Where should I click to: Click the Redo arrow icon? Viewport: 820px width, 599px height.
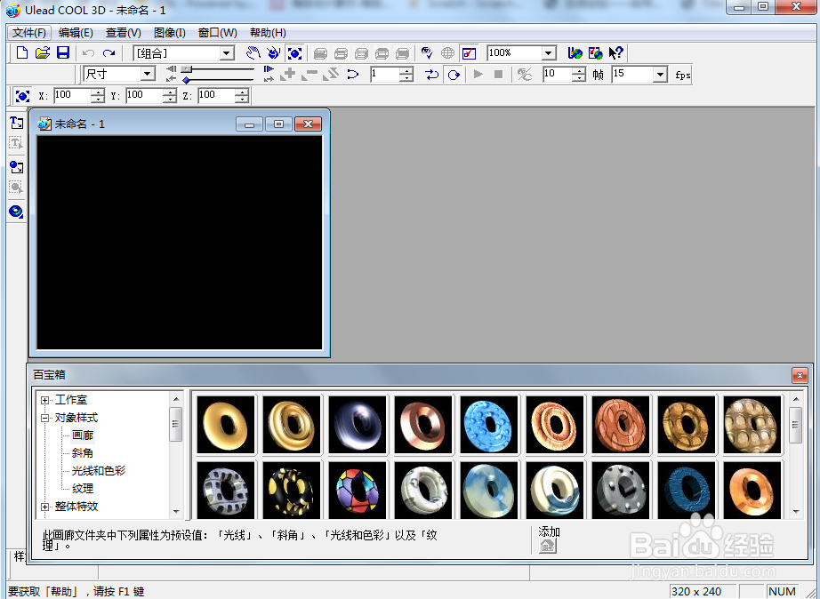(109, 52)
